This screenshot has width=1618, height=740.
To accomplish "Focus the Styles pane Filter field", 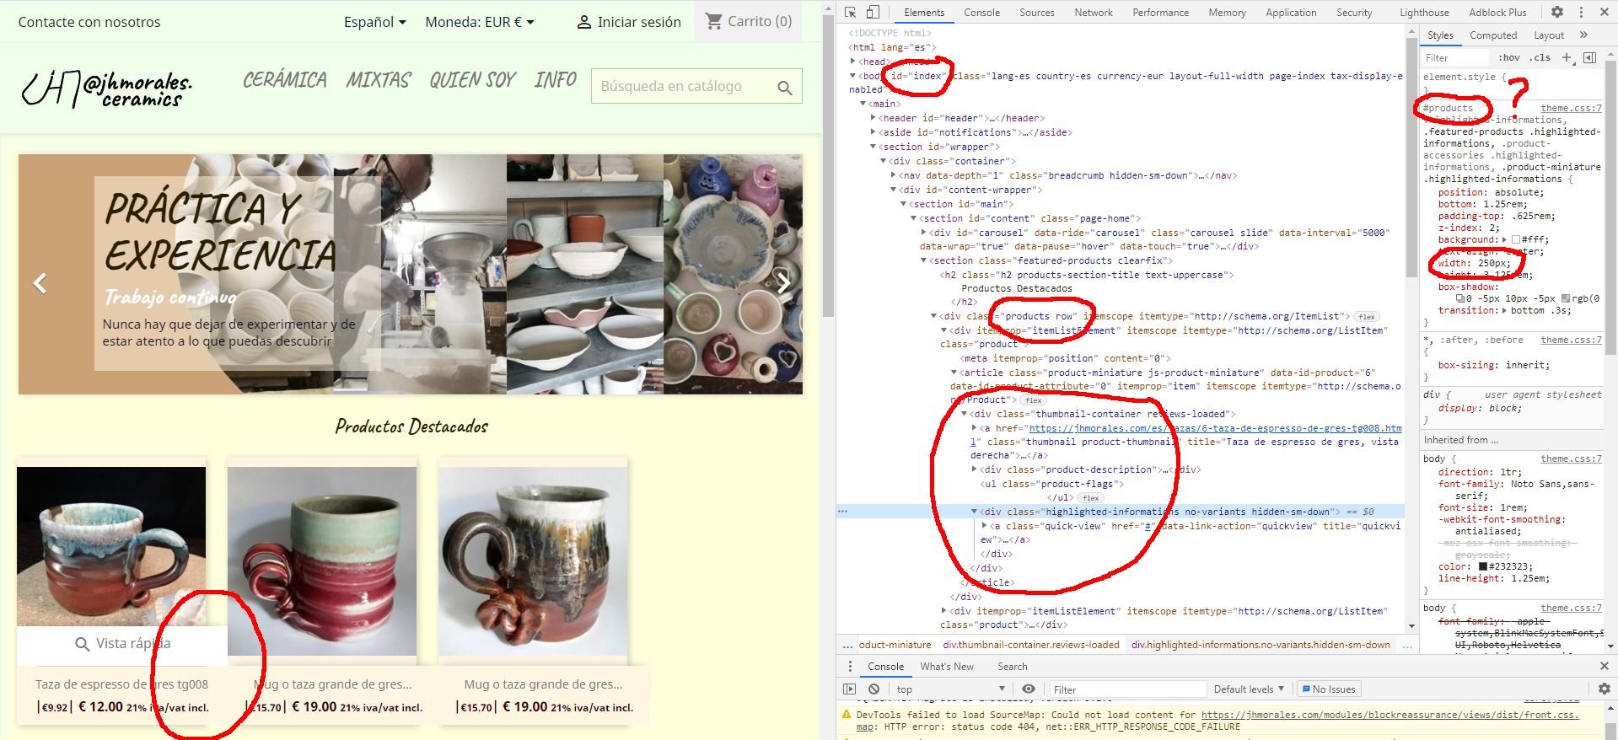I will pyautogui.click(x=1454, y=58).
